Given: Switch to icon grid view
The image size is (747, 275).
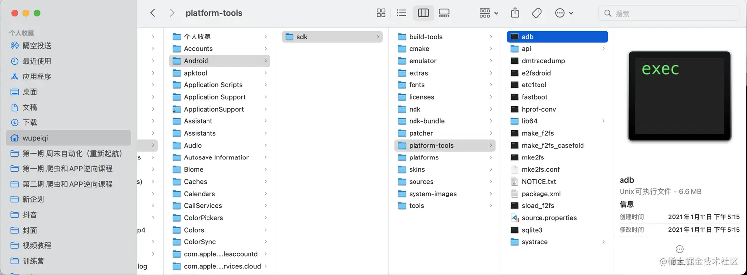Looking at the screenshot, I should [381, 13].
